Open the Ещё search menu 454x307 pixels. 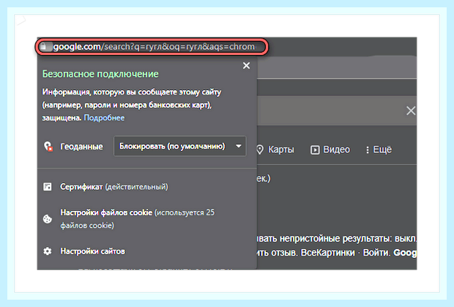[x=379, y=149]
